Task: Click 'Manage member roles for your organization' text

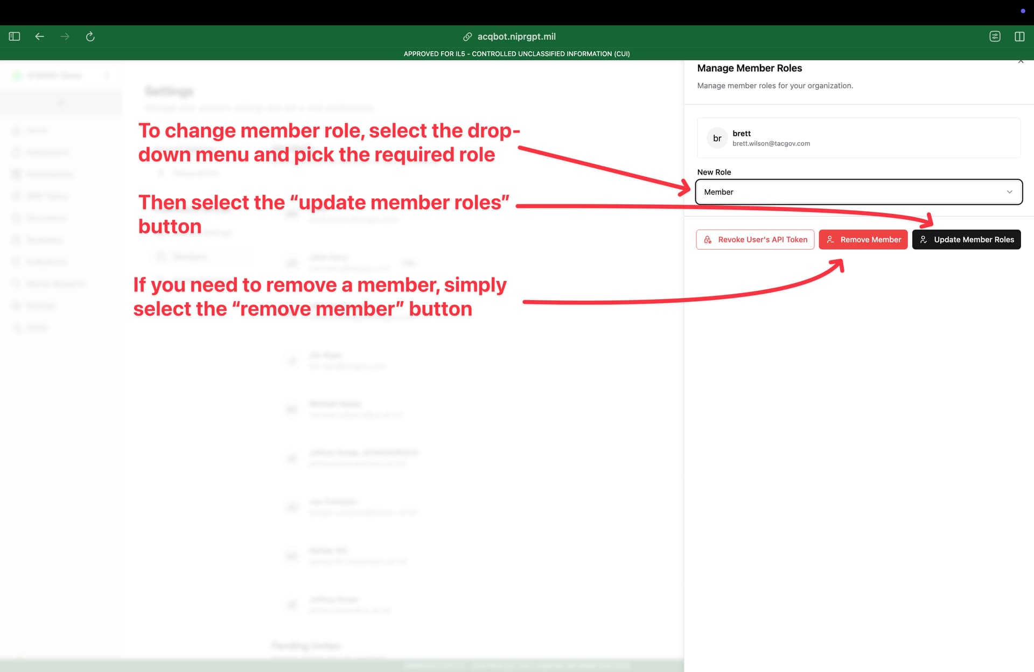Action: (775, 86)
